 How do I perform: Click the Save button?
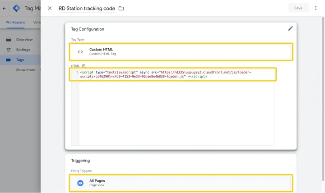pyautogui.click(x=298, y=8)
